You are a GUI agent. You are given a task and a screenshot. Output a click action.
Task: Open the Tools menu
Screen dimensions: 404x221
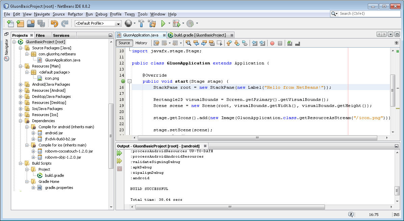tap(143, 14)
